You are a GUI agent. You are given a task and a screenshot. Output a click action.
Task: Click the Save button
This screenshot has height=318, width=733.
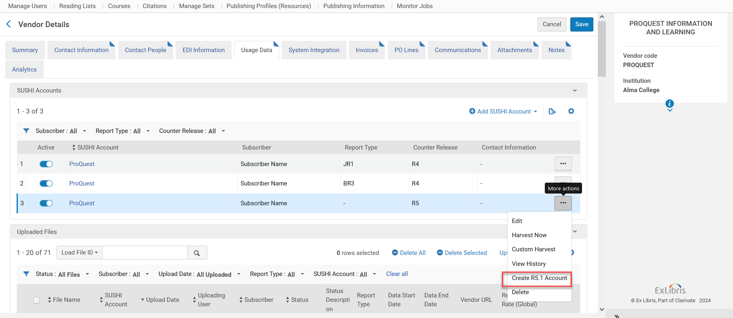582,24
